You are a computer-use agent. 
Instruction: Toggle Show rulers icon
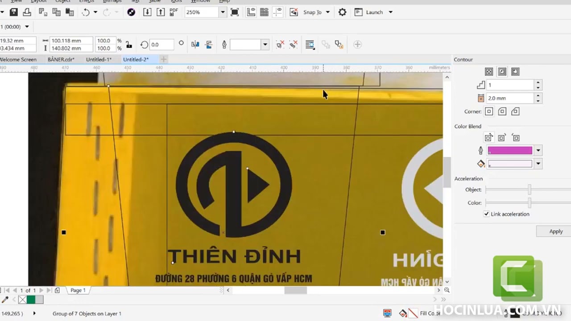[251, 12]
